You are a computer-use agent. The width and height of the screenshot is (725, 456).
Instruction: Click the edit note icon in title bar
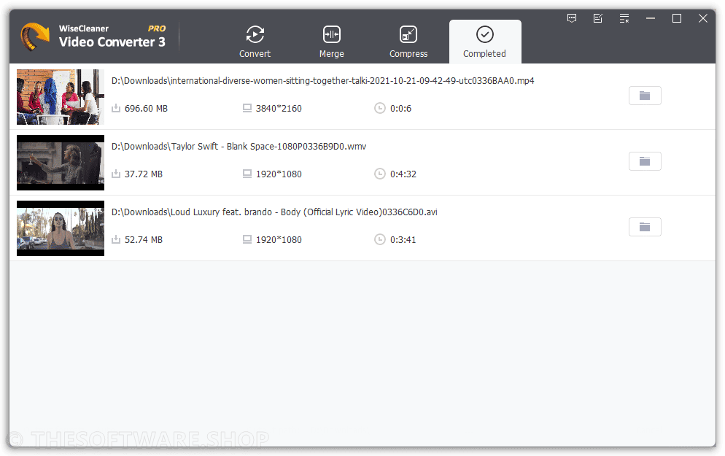pos(598,18)
